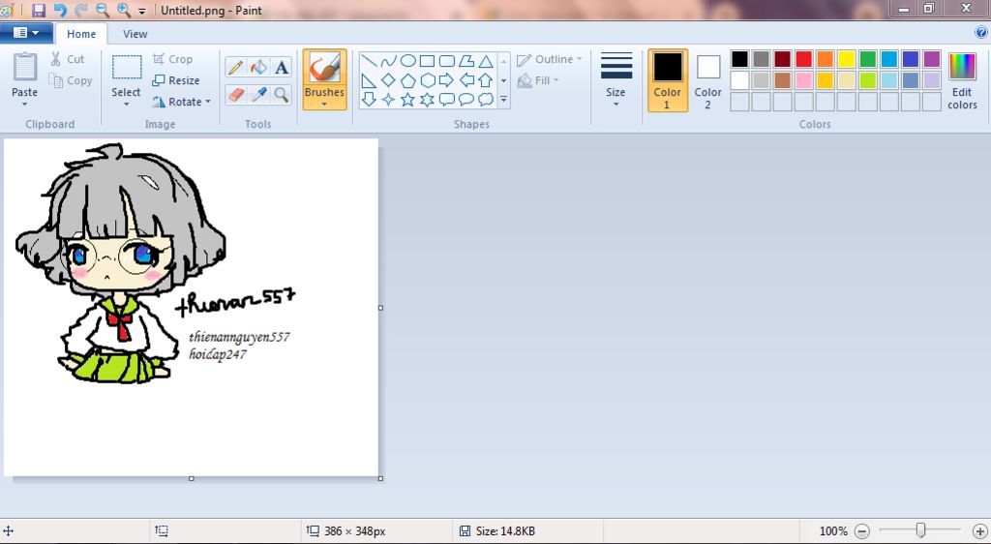The width and height of the screenshot is (991, 544).
Task: Click the Copy button
Action: click(x=71, y=81)
